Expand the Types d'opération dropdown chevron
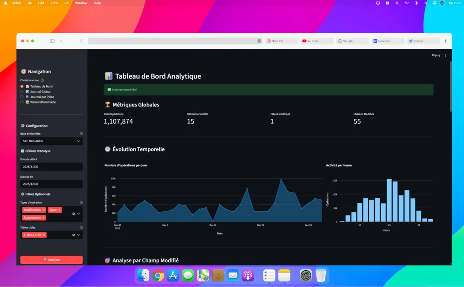Image resolution: width=464 pixels, height=287 pixels. 79,214
